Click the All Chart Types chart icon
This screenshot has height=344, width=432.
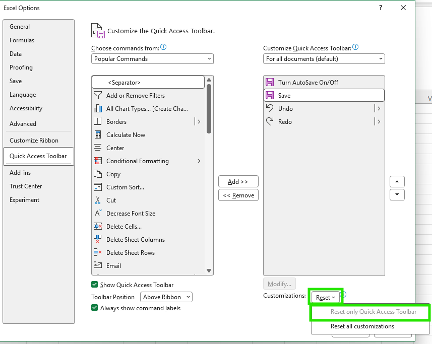[x=97, y=109]
